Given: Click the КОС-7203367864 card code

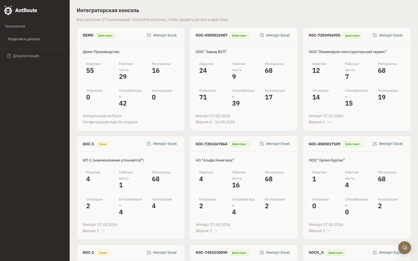Looking at the screenshot, I should pos(212,144).
